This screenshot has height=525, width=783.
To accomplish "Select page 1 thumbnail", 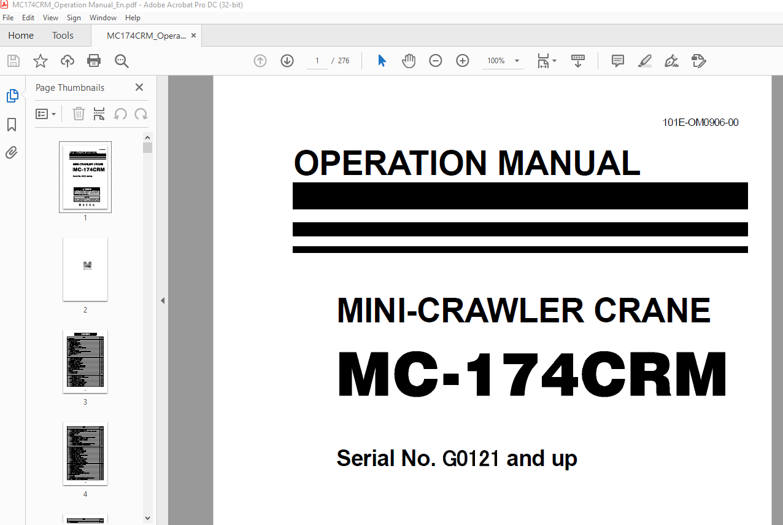I will click(85, 177).
